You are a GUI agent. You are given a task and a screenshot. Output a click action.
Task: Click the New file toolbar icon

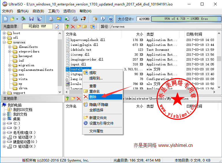pos(5,19)
